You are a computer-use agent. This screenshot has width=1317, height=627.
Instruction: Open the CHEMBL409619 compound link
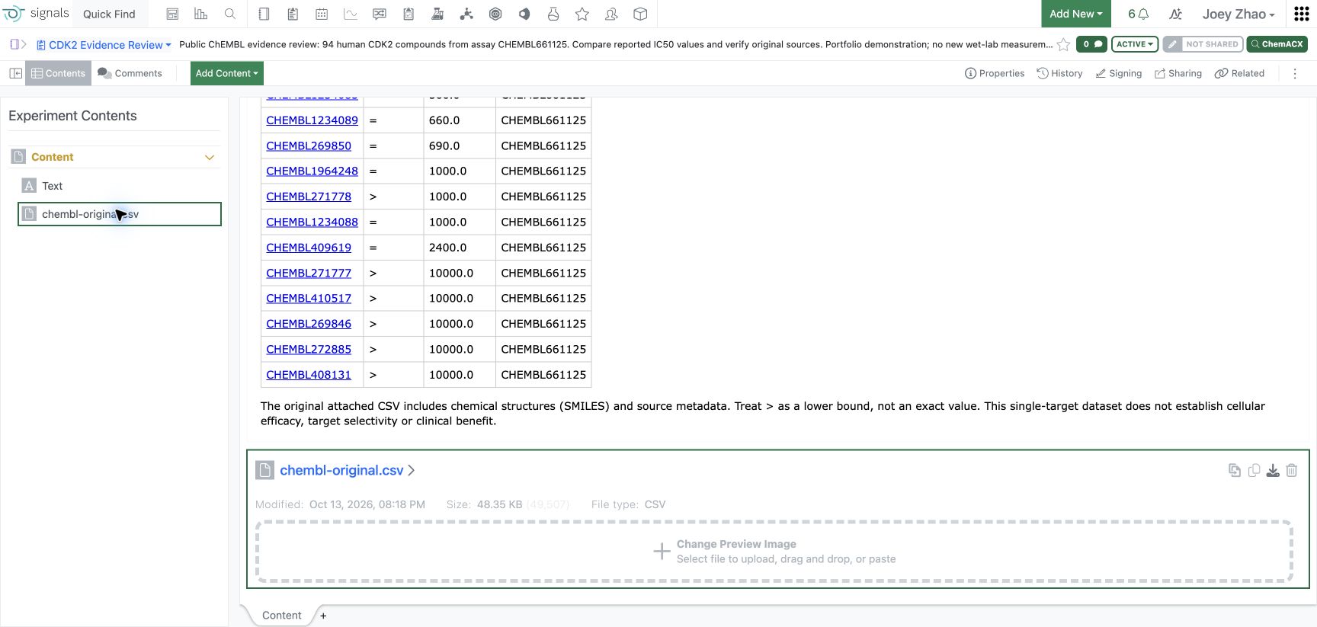tap(309, 248)
